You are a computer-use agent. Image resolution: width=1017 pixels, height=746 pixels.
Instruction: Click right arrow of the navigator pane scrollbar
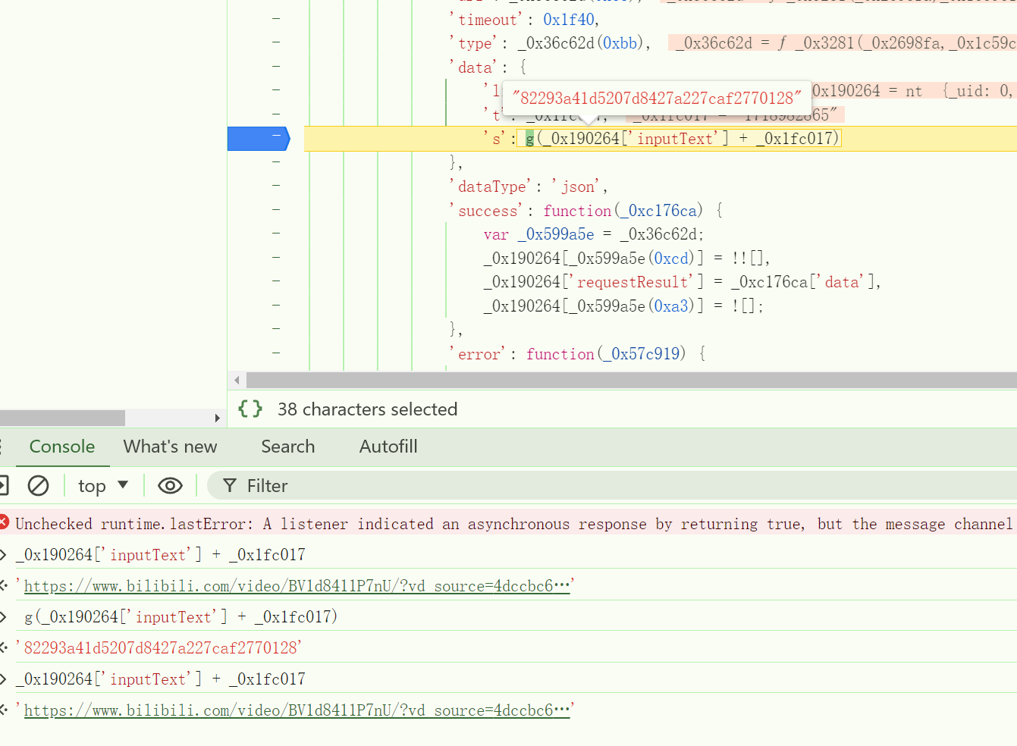click(x=218, y=418)
